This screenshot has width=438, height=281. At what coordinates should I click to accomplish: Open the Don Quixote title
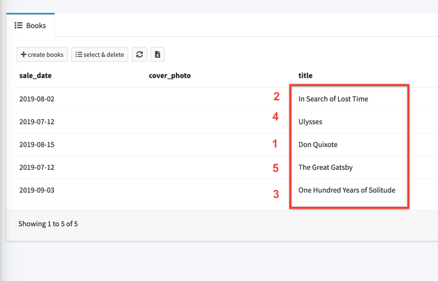(318, 145)
